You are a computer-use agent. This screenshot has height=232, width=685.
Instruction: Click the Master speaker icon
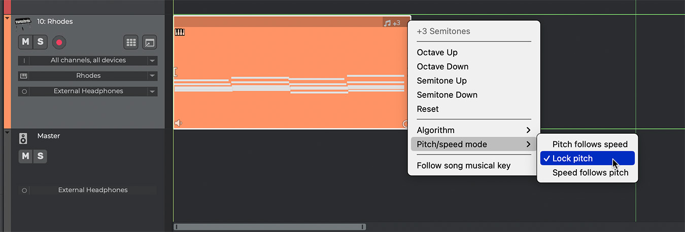point(23,138)
